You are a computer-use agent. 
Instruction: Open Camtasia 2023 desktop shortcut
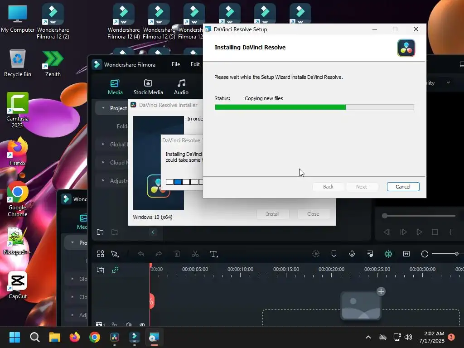pos(18,110)
